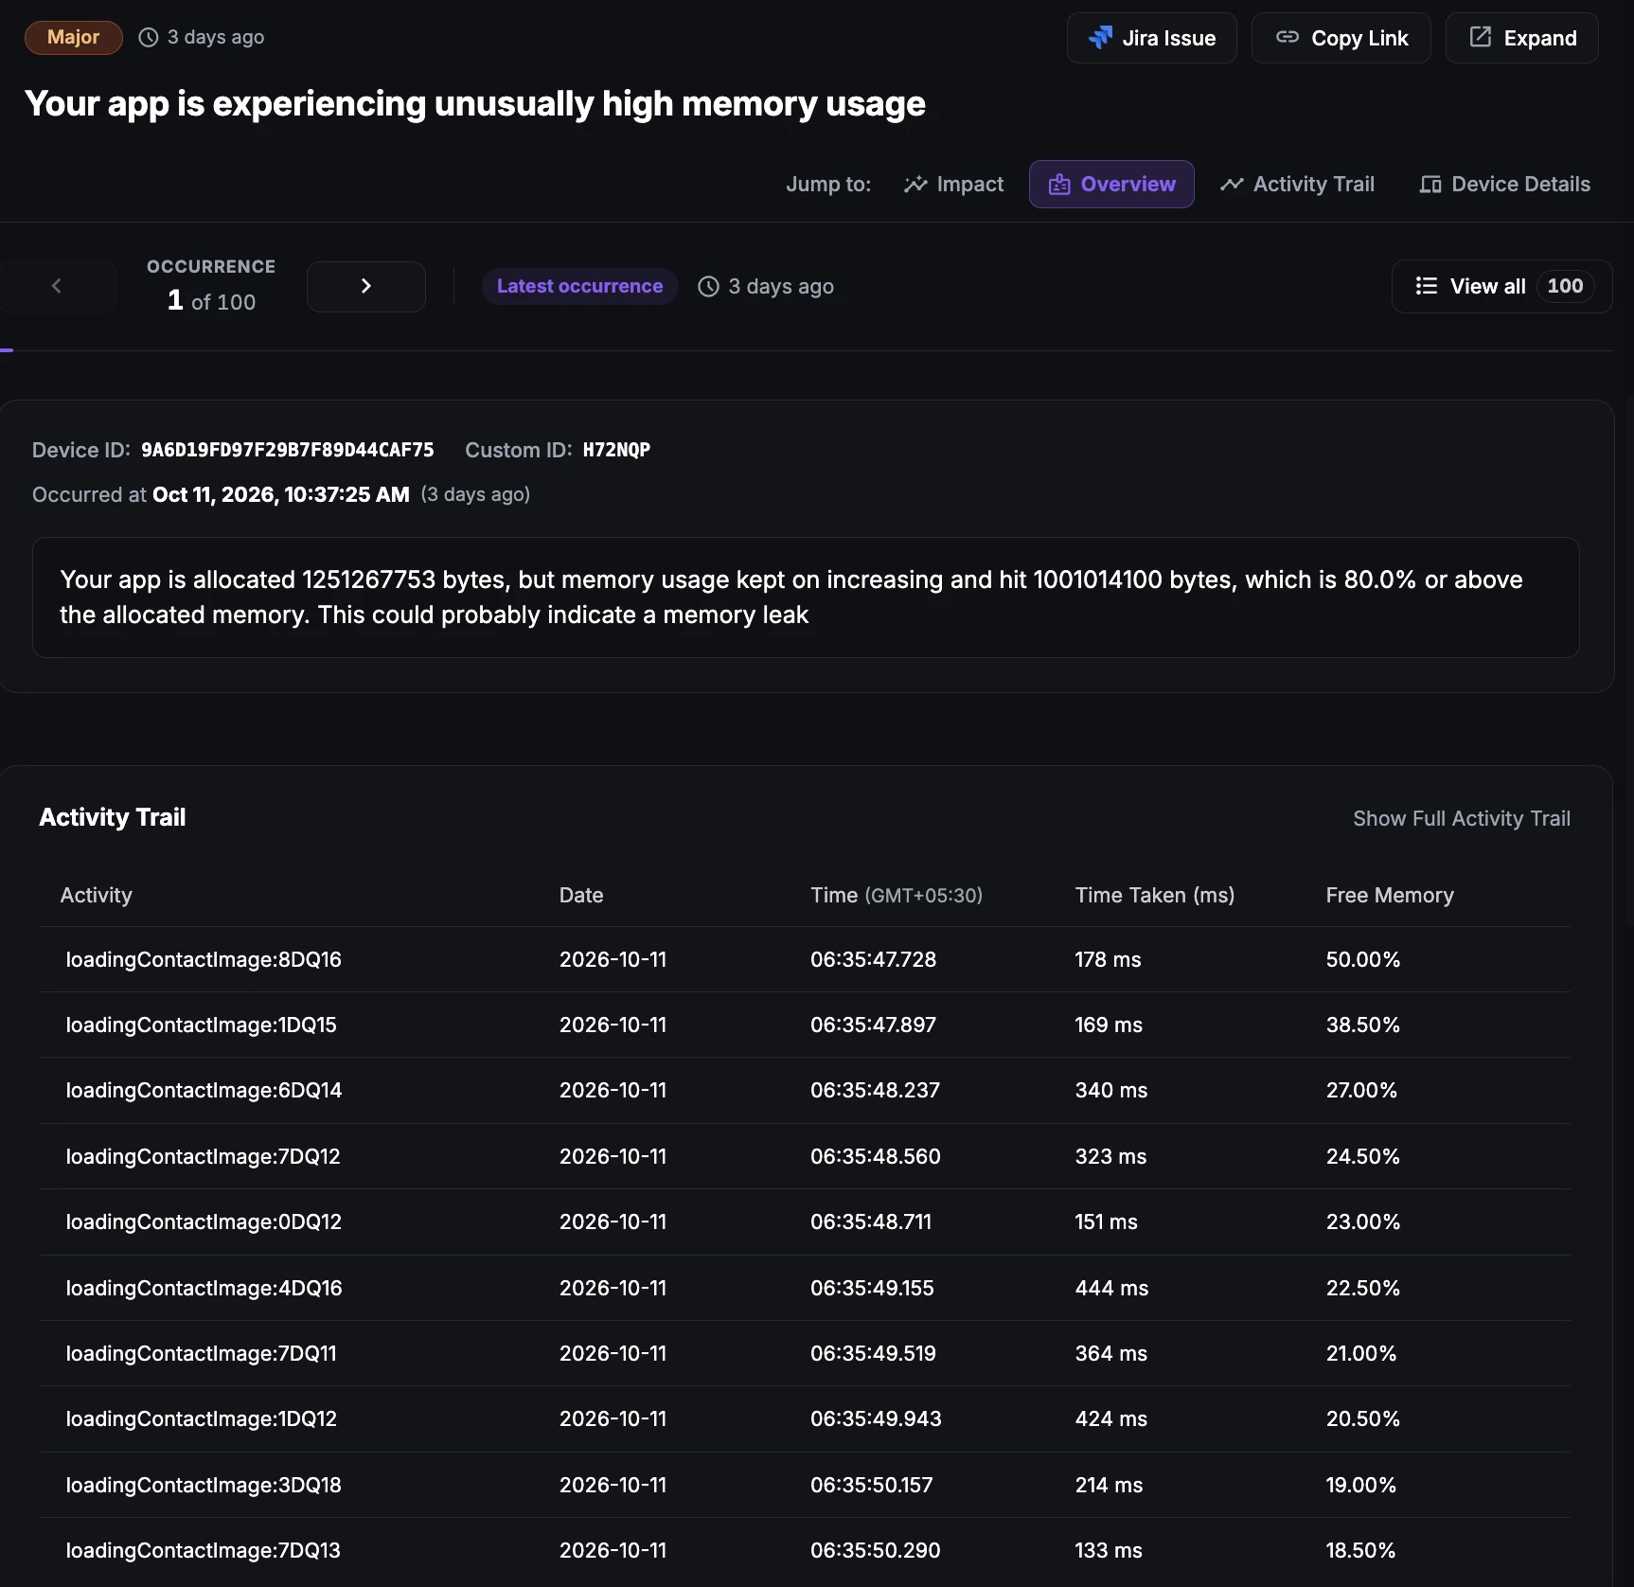Click the chain link icon in Copy Link

[x=1287, y=37]
